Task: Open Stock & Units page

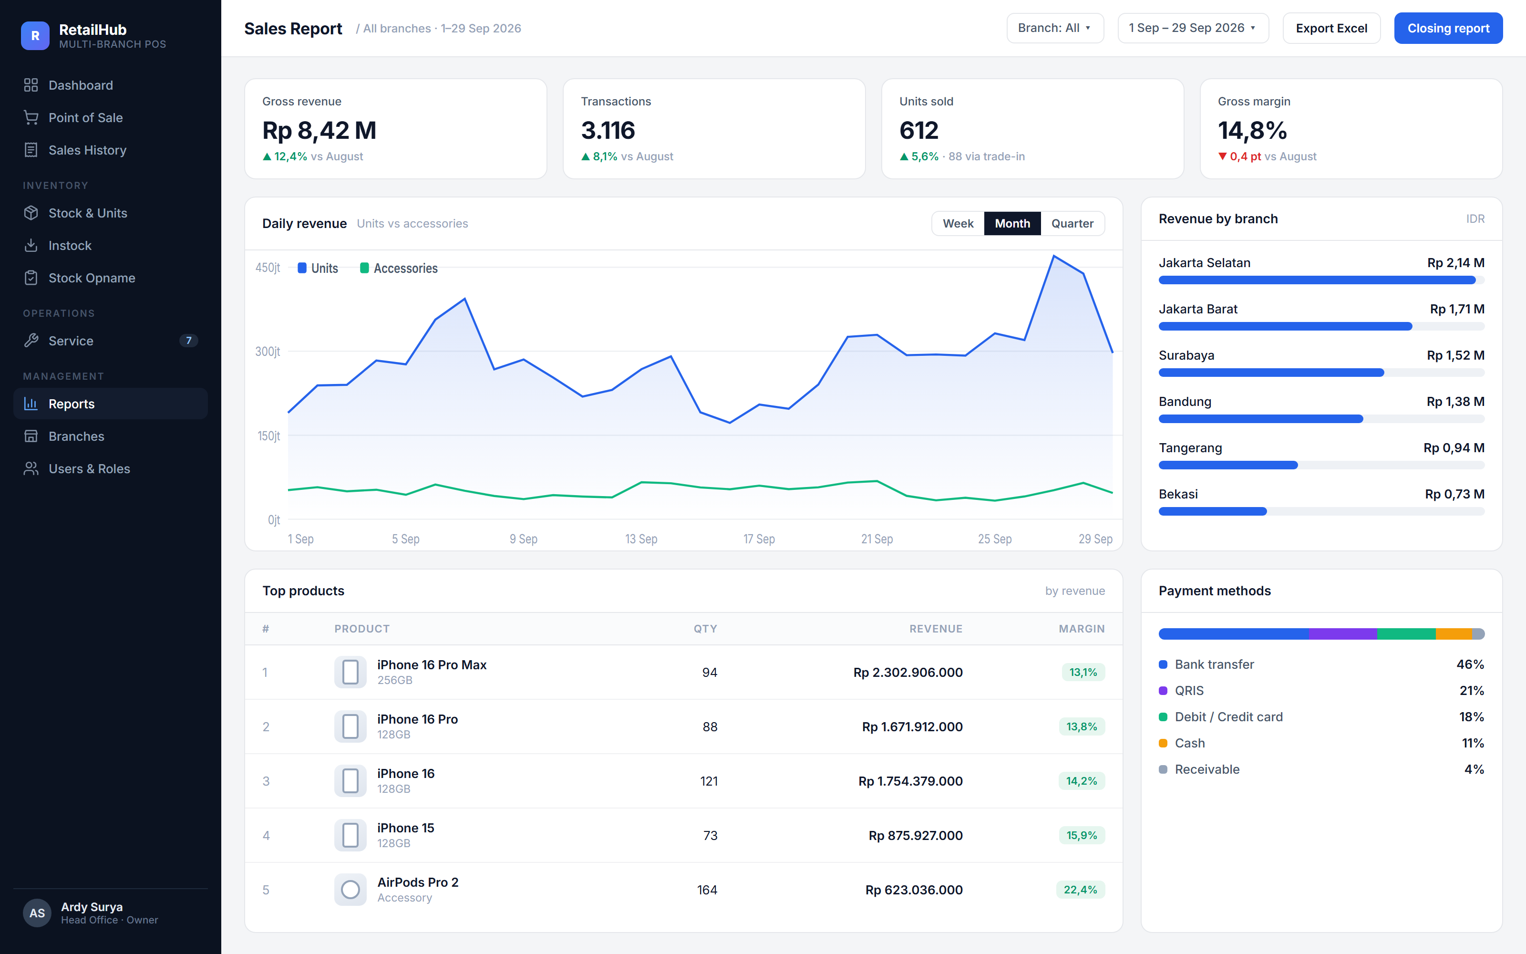Action: (x=110, y=213)
